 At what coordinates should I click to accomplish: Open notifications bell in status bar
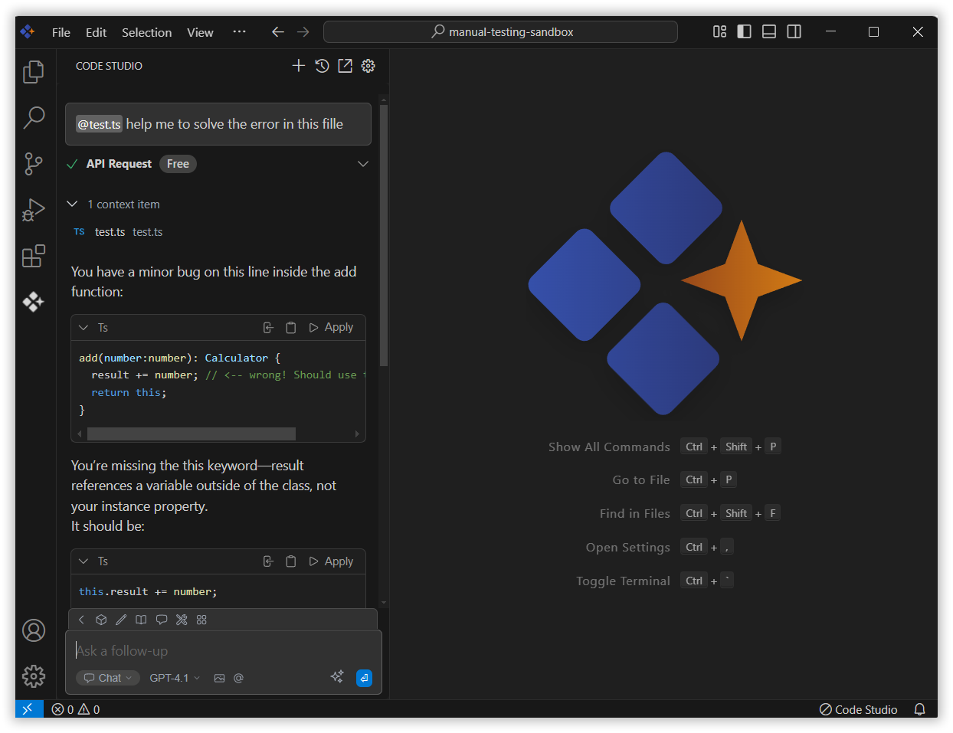(x=920, y=709)
